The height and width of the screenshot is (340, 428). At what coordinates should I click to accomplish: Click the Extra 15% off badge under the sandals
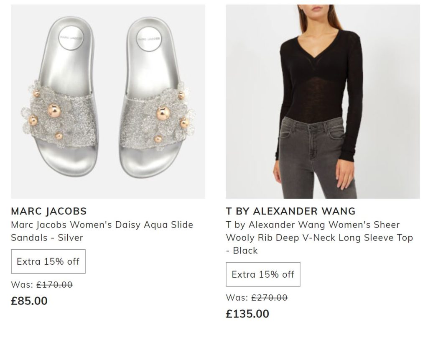coord(48,262)
